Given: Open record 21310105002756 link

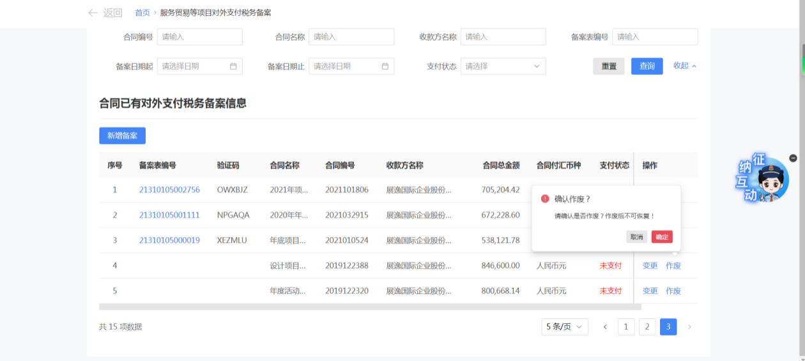Looking at the screenshot, I should 169,190.
